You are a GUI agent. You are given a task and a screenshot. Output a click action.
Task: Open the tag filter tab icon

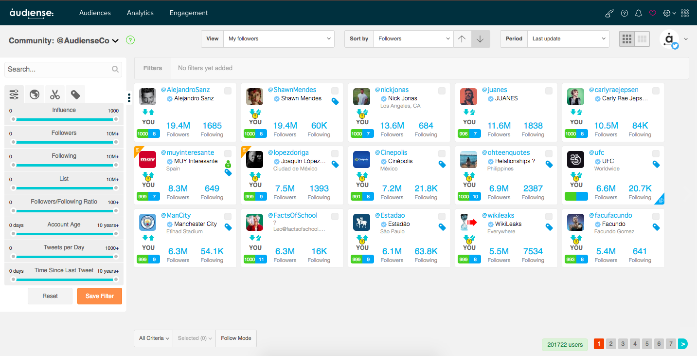[75, 94]
